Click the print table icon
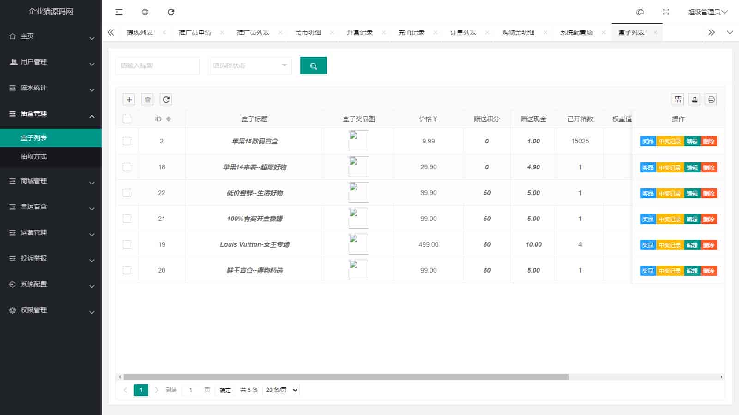Image resolution: width=739 pixels, height=415 pixels. 711,100
